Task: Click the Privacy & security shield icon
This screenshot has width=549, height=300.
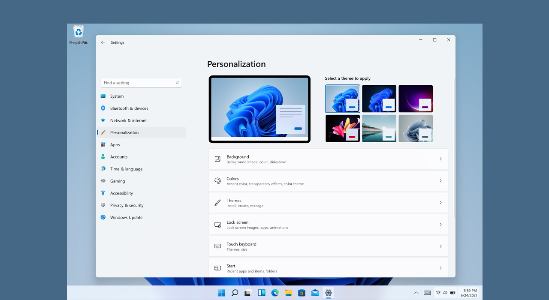Action: pyautogui.click(x=103, y=205)
